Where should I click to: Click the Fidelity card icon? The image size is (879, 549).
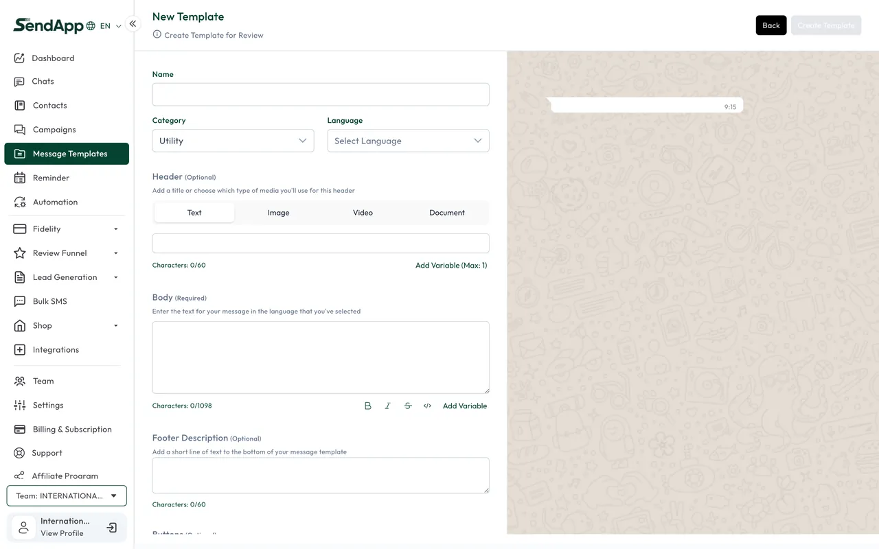(x=19, y=229)
